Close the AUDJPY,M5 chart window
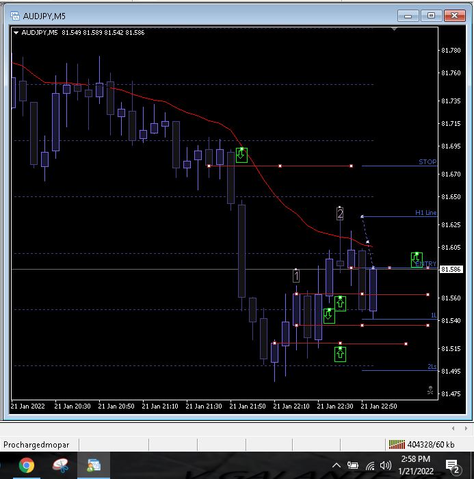 tap(454, 16)
